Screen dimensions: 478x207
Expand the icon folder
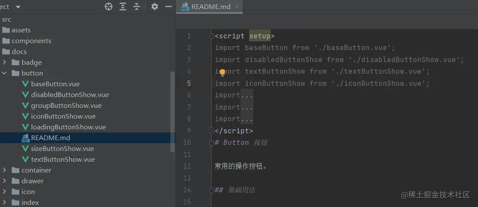[4, 192]
